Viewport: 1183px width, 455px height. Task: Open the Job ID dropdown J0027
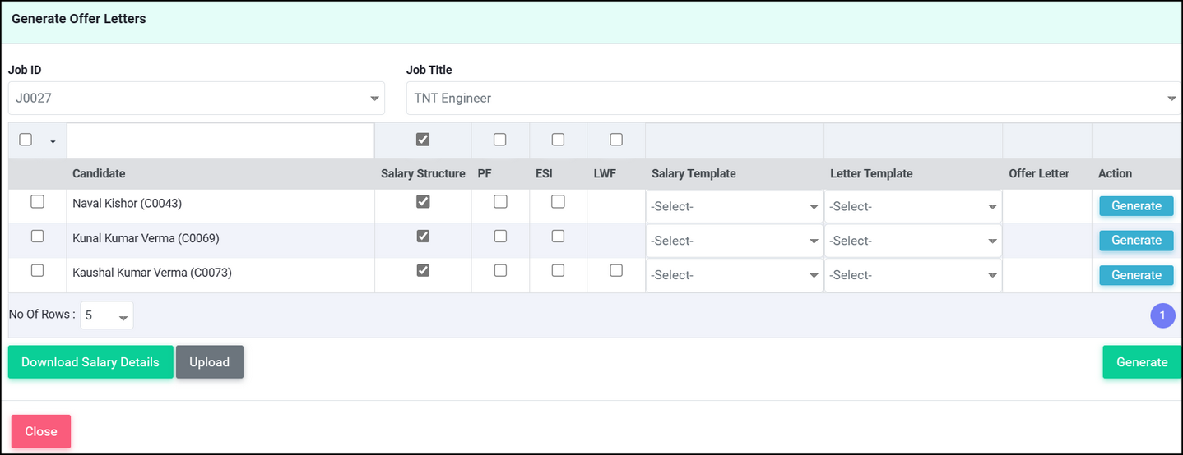pyautogui.click(x=196, y=98)
